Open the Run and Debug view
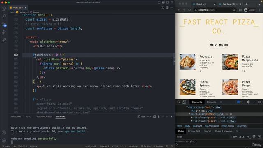Image resolution: width=263 pixels, height=148 pixels. pos(4,32)
